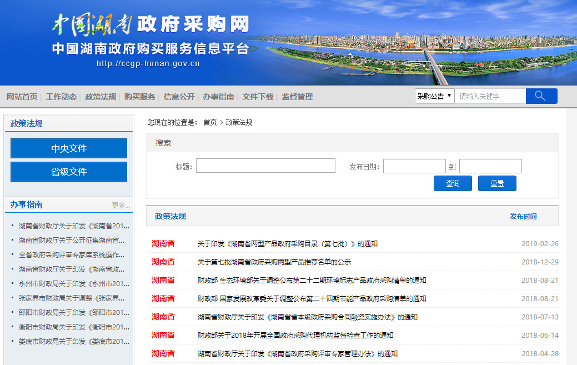Click 更多... link in 办事指南 panel
The image size is (577, 365).
[x=121, y=205]
